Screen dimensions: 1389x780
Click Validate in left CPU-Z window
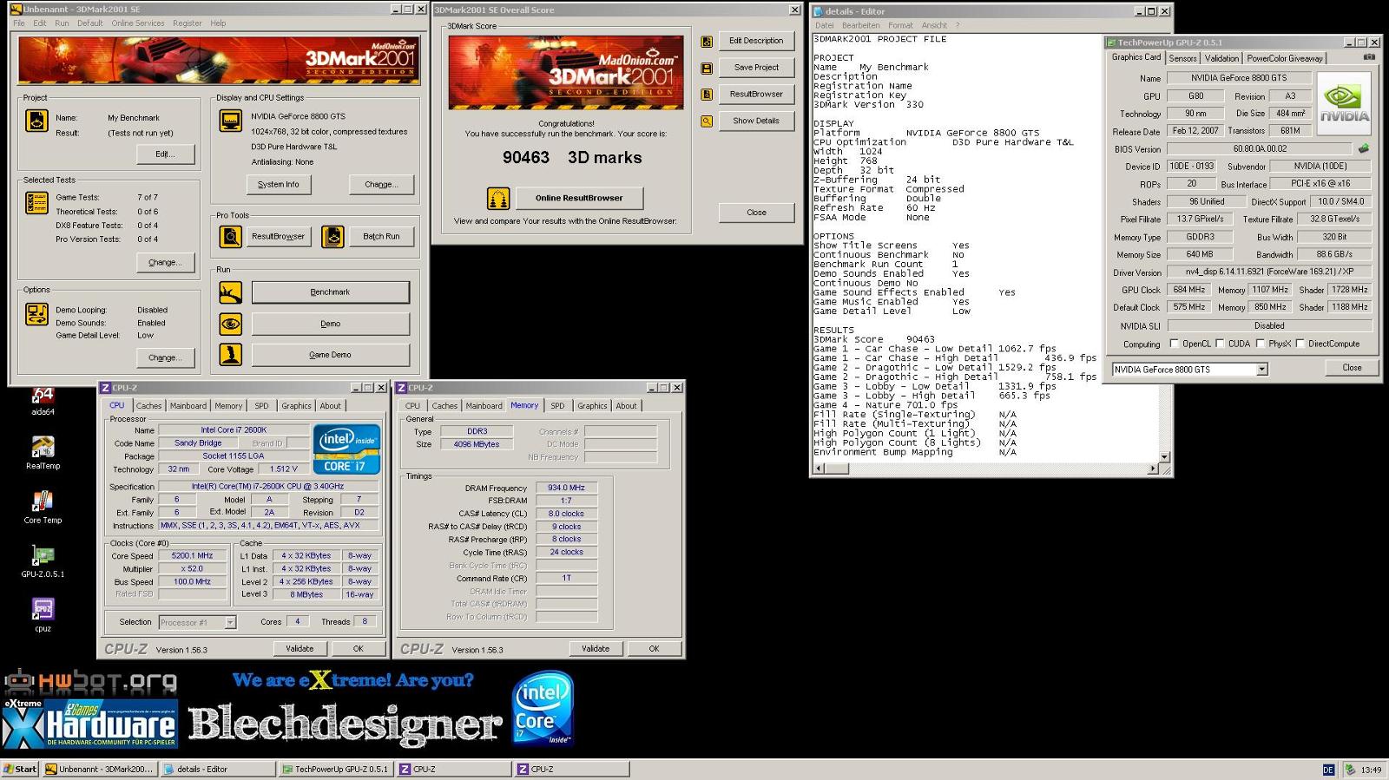[300, 649]
